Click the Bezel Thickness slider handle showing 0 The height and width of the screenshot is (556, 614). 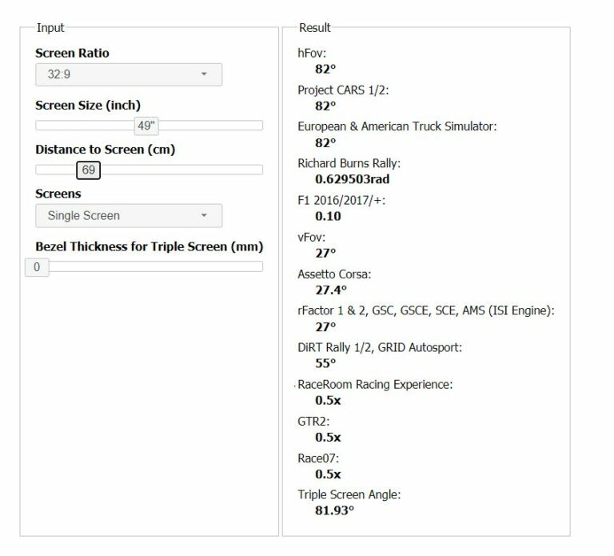37,267
